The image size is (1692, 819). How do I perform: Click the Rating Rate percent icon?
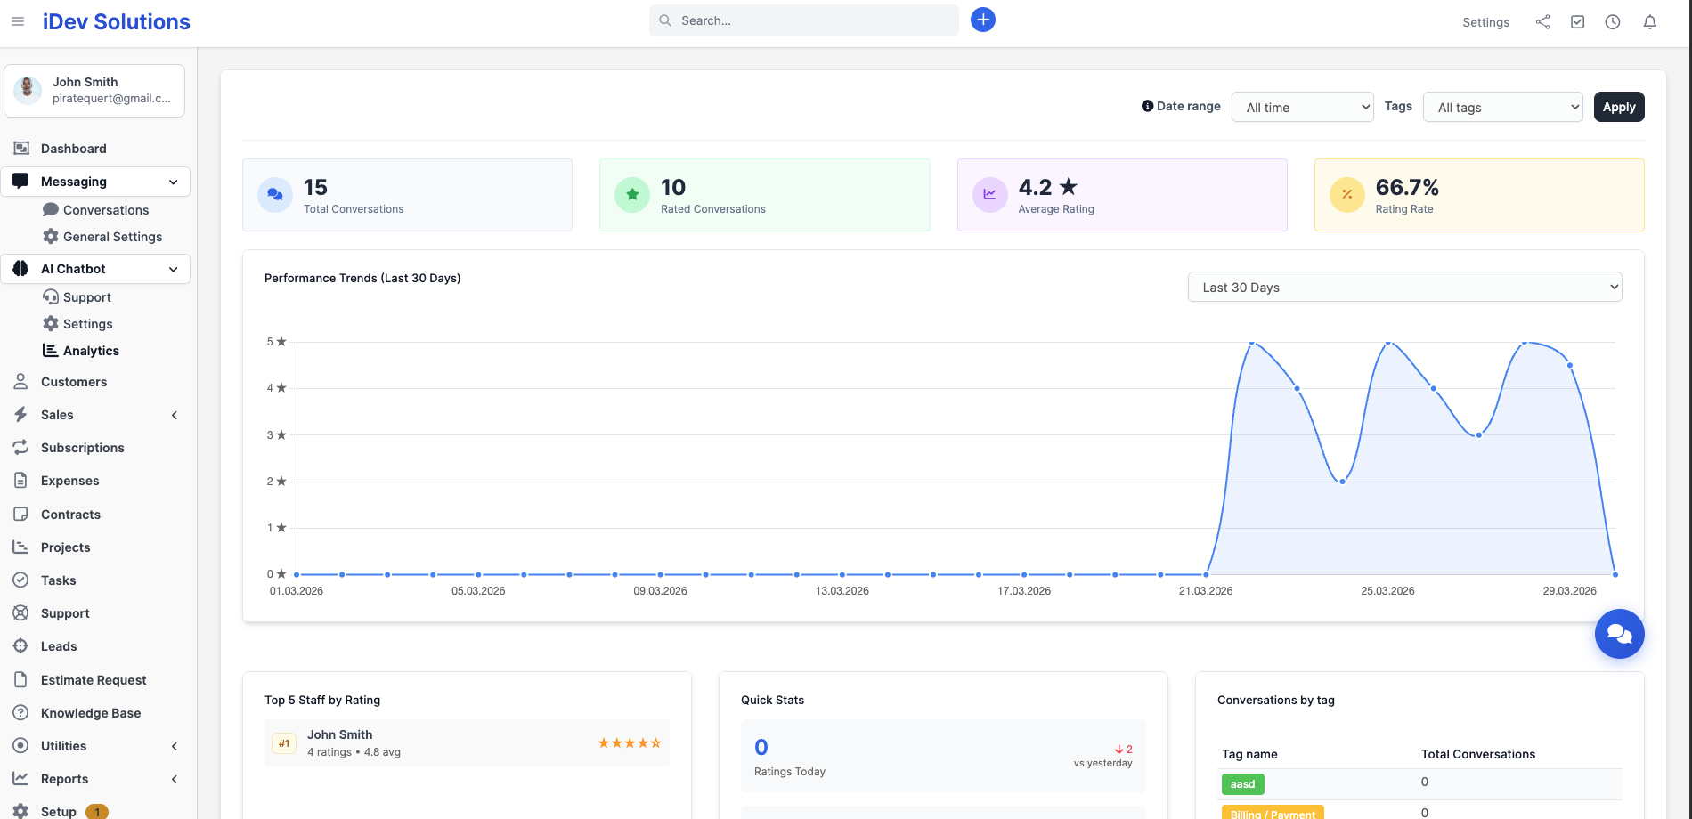[1346, 194]
